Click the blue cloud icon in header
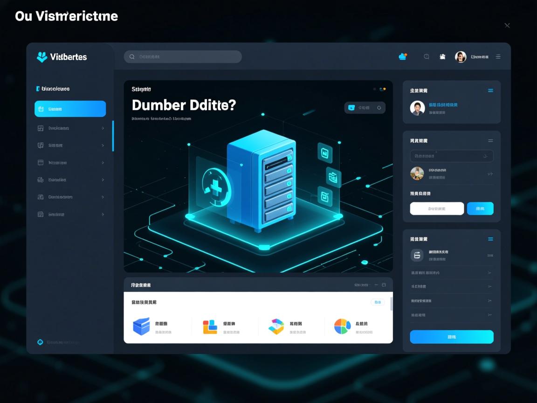The height and width of the screenshot is (403, 537). [403, 56]
